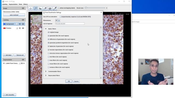Hide the Positive label eye icon
The height and width of the screenshot is (98, 175).
23,28
